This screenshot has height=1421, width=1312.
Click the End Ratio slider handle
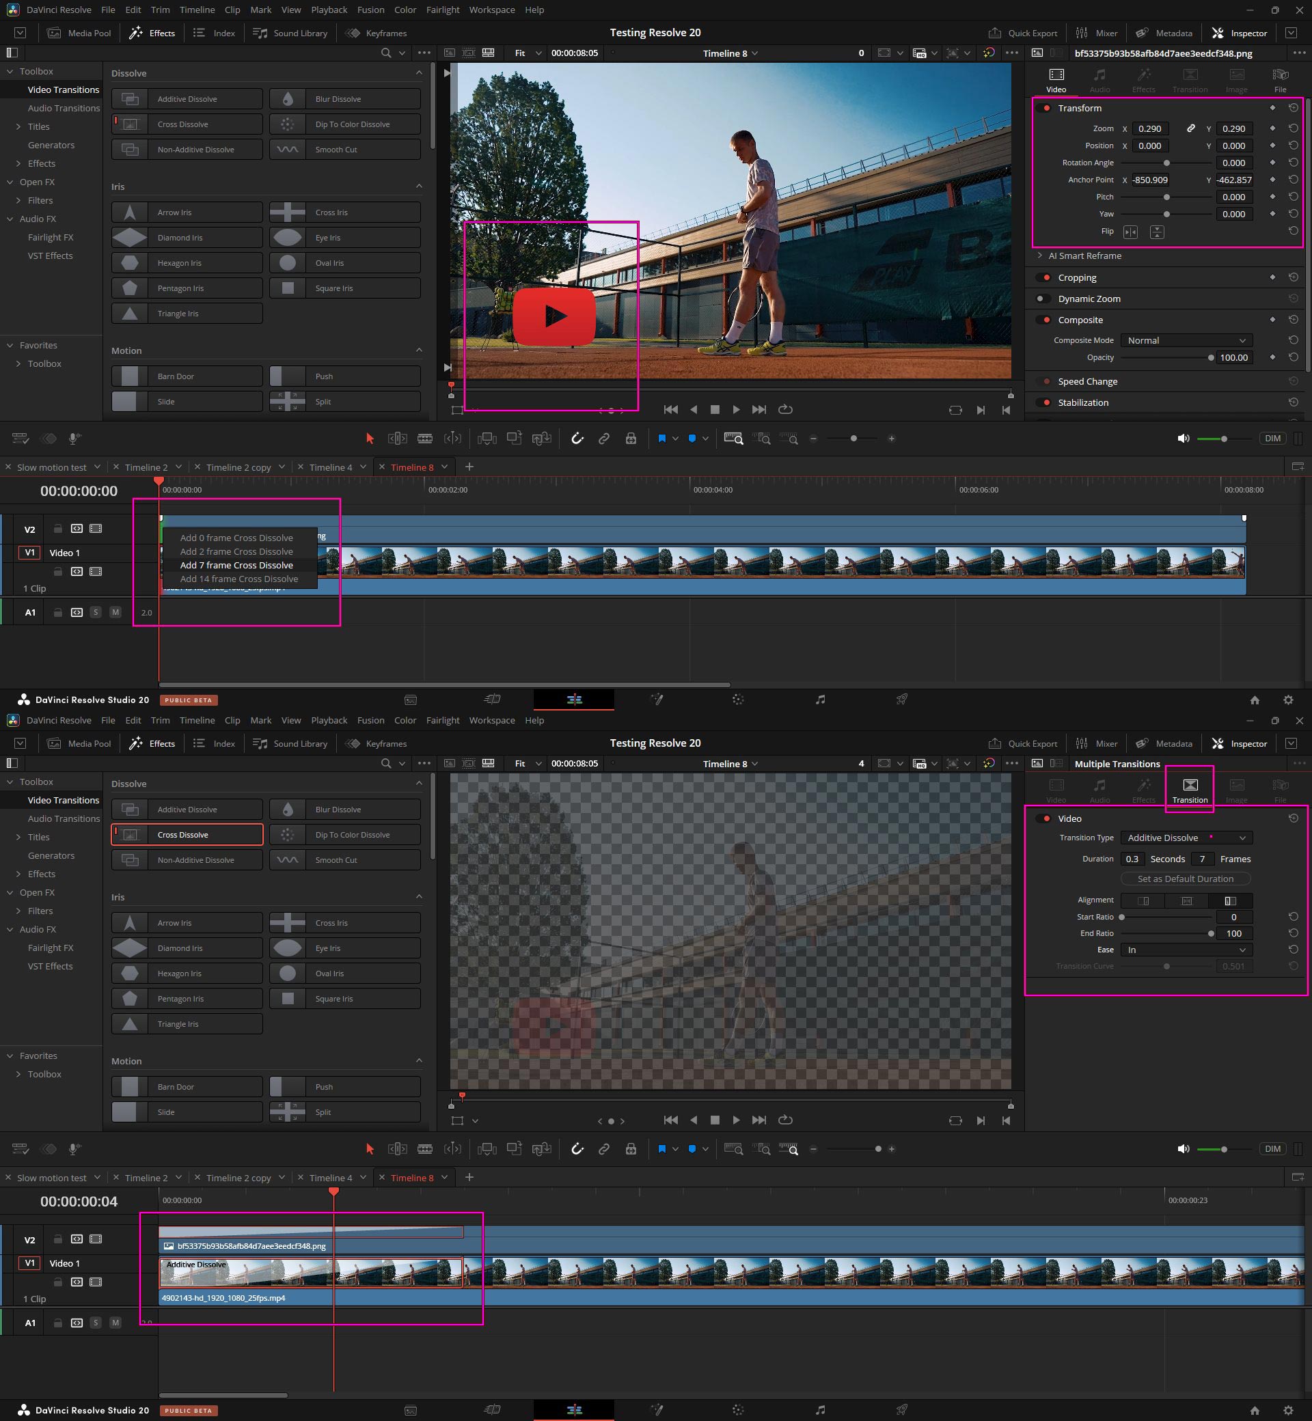tap(1209, 933)
